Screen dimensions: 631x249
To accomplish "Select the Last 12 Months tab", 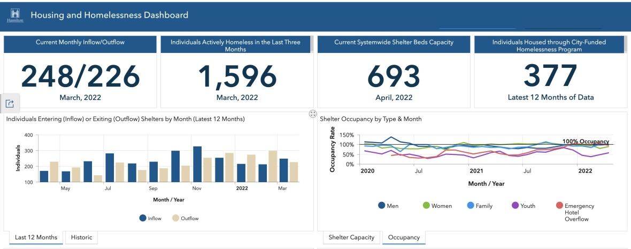I will tap(36, 237).
